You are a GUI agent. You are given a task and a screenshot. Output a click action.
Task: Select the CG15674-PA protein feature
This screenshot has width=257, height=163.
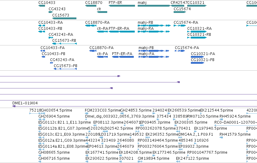coord(180,51)
